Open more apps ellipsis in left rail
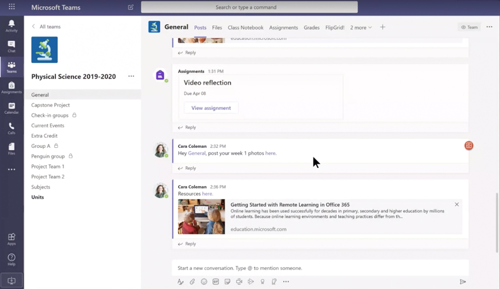Image resolution: width=500 pixels, height=289 pixels. [12, 170]
